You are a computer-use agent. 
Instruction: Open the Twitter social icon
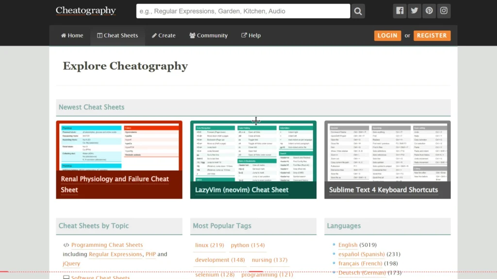(414, 11)
